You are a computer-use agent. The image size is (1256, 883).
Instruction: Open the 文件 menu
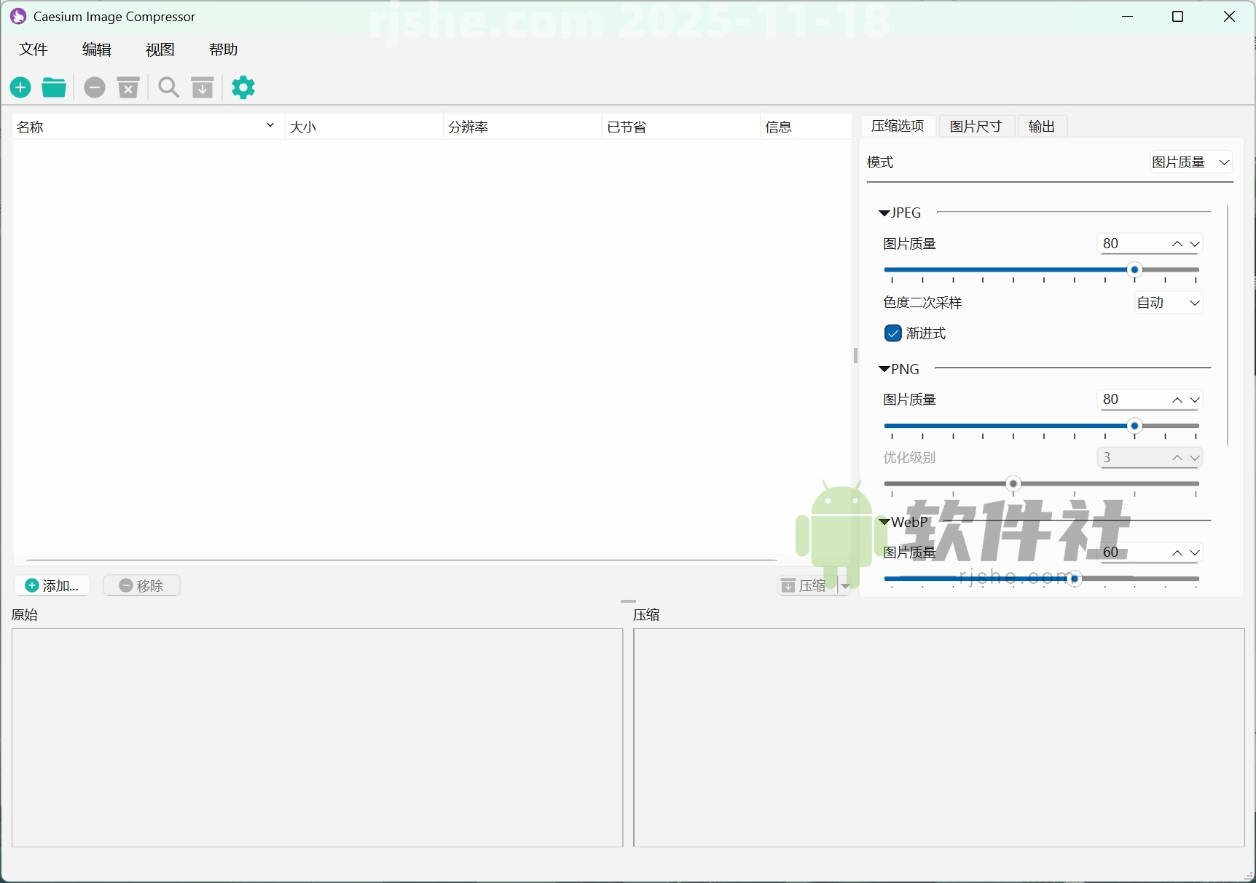click(34, 50)
